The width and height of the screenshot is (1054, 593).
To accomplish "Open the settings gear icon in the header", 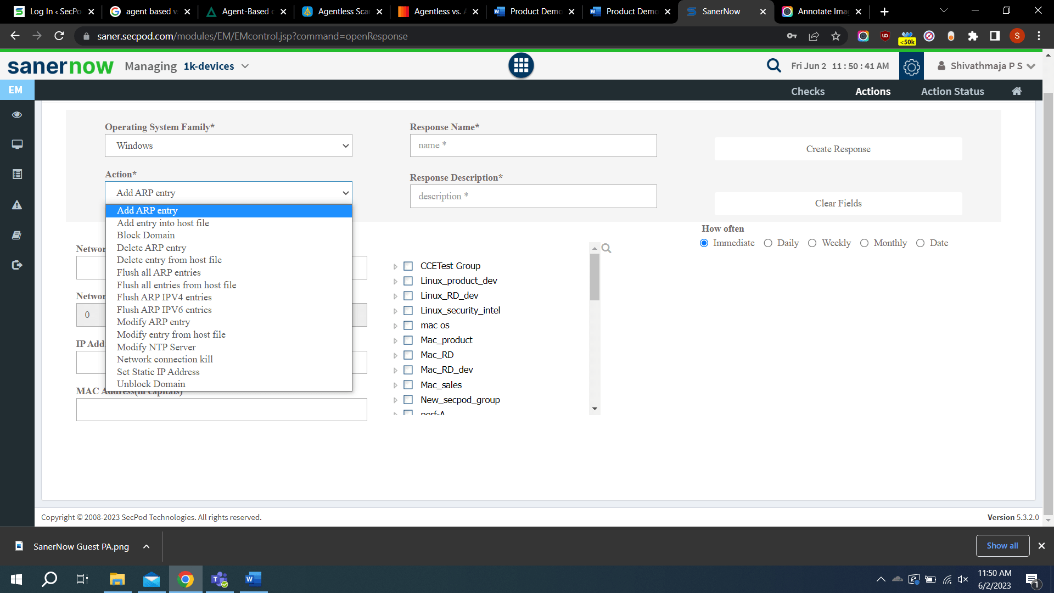I will [x=911, y=66].
